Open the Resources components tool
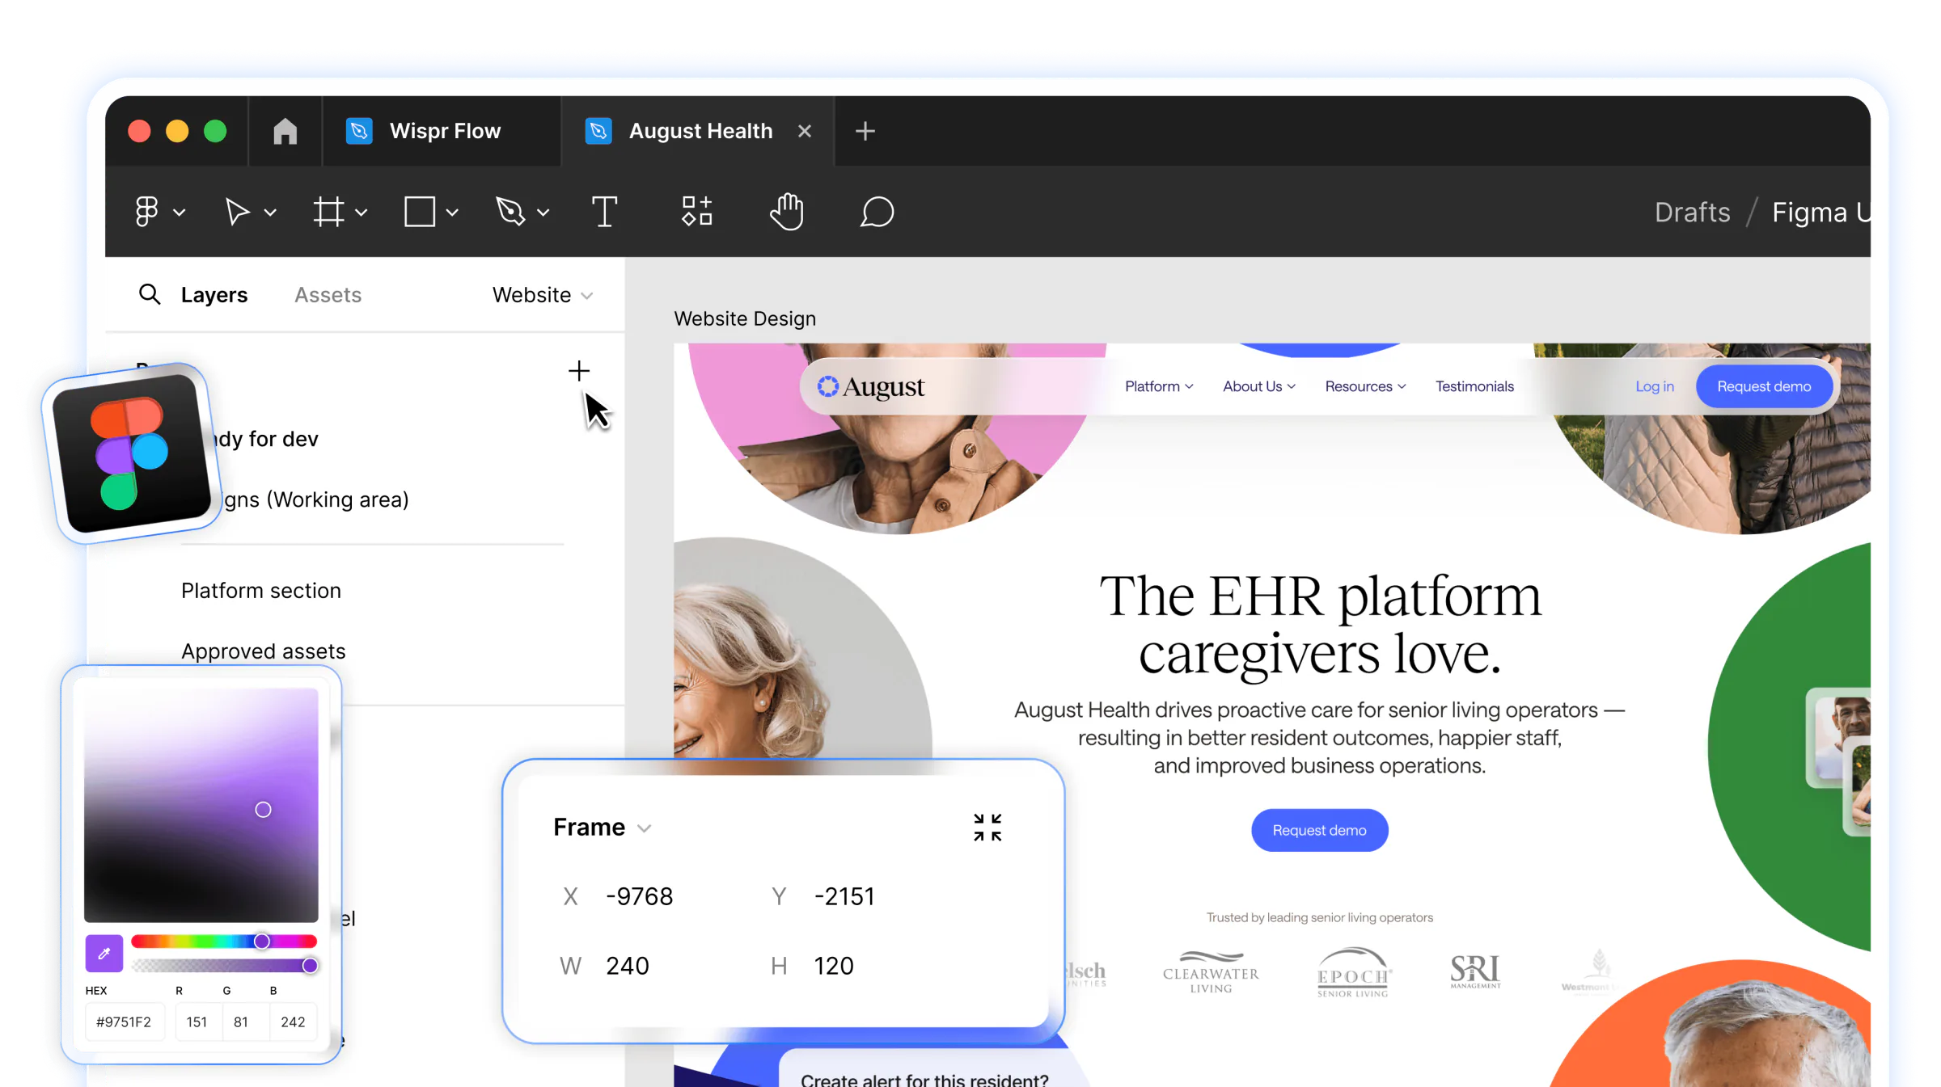Screen dimensions: 1941x1087 click(x=696, y=211)
